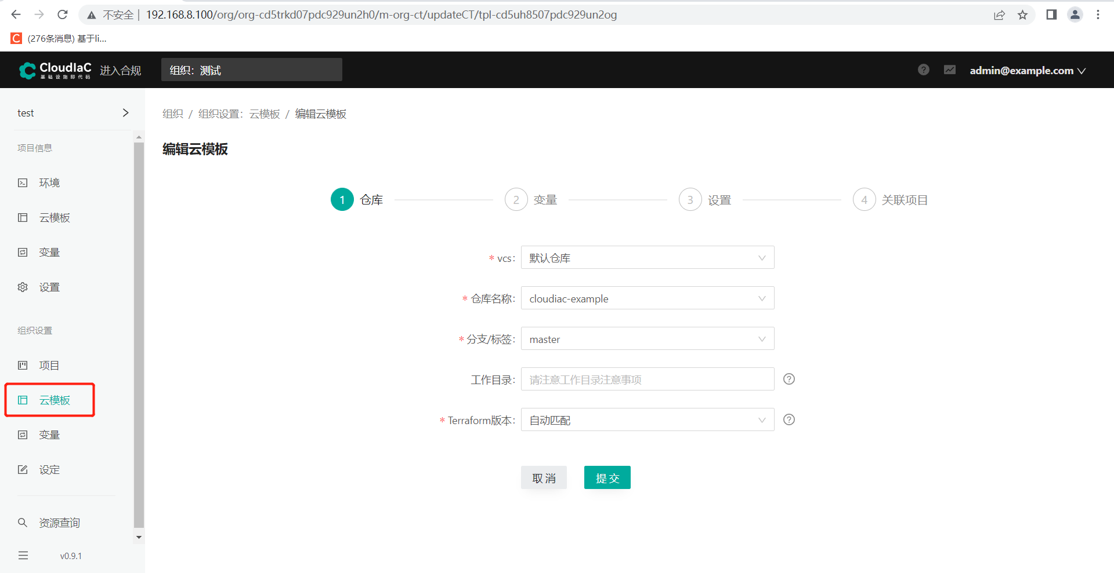
Task: Open the vcs dropdown showing 默认仓库
Action: (x=647, y=257)
